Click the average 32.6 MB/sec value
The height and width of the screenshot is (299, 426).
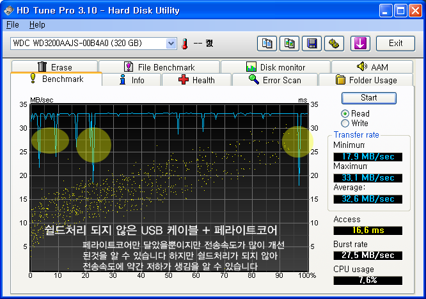(x=368, y=199)
